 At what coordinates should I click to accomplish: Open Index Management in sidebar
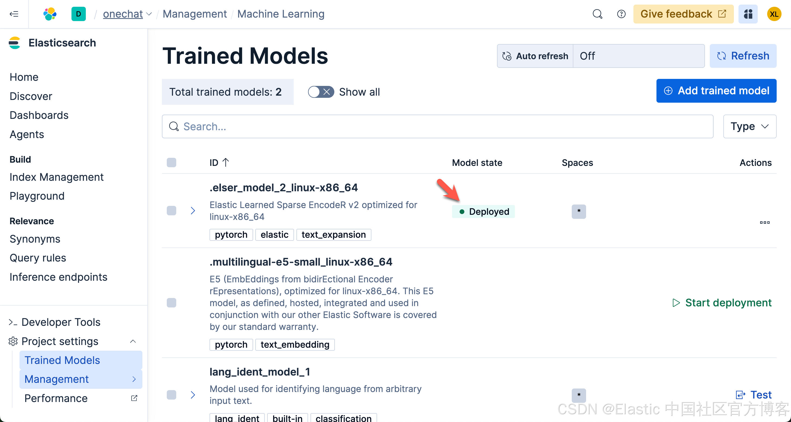click(x=57, y=177)
